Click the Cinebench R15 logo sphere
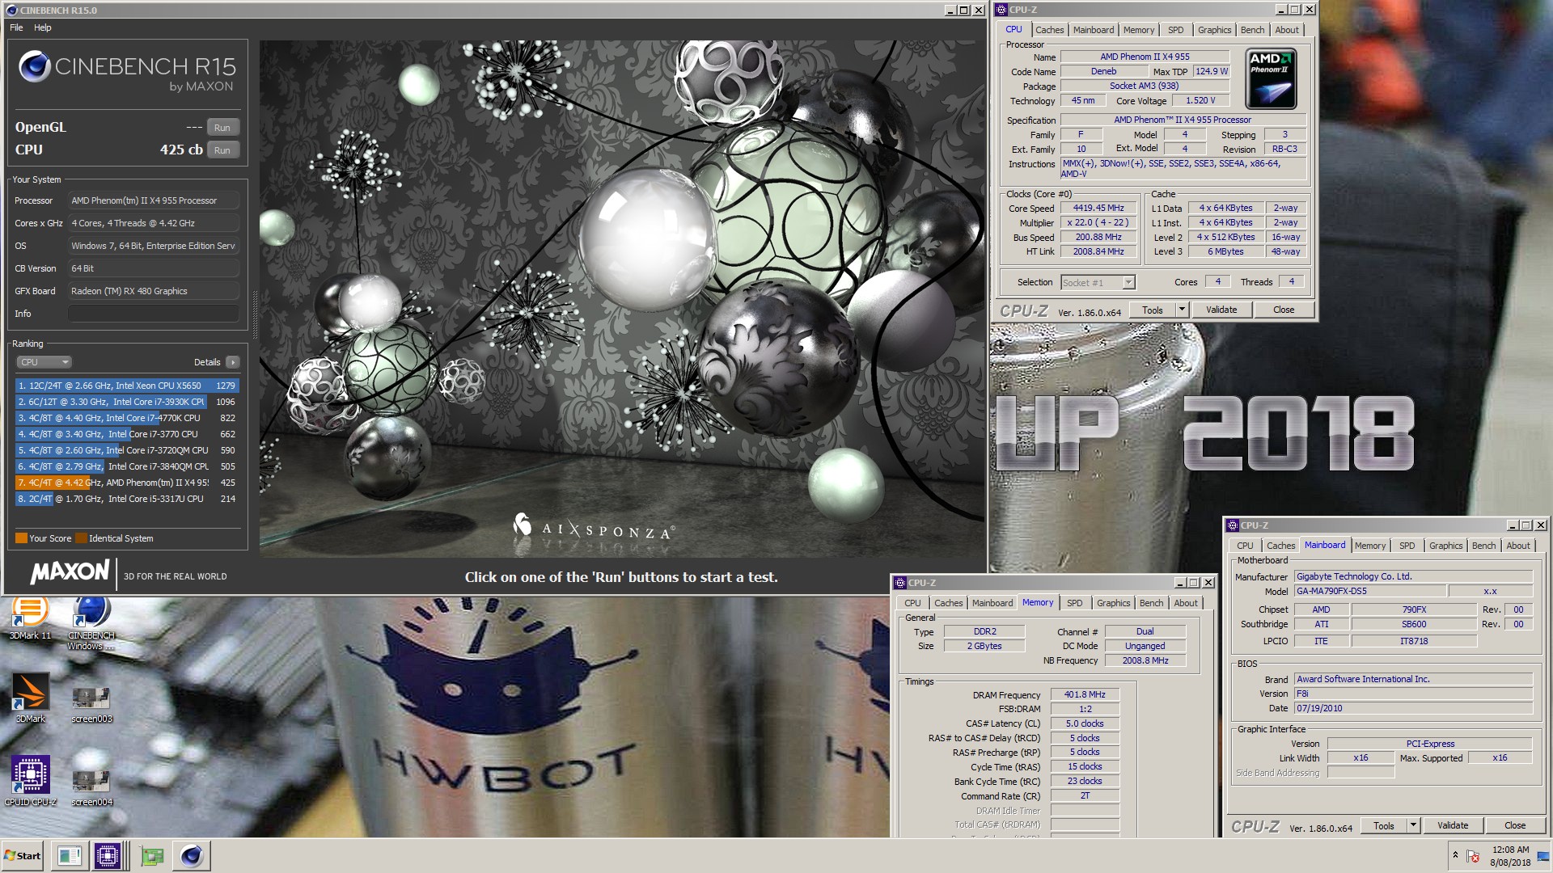Viewport: 1553px width, 873px height. tap(35, 67)
